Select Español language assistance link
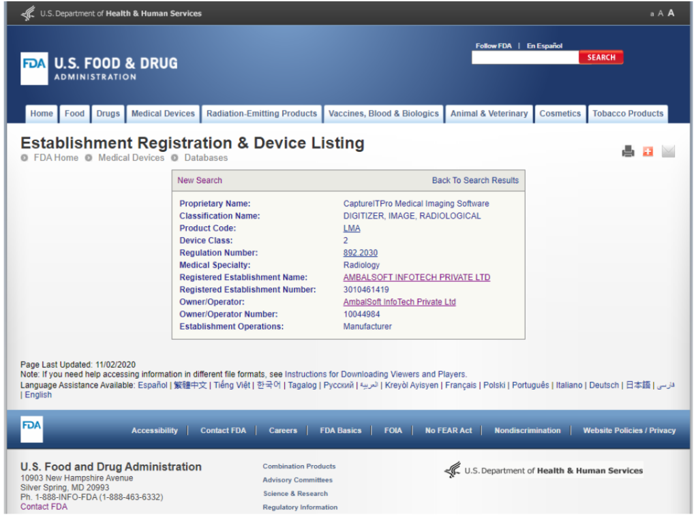The width and height of the screenshot is (698, 519). point(153,385)
